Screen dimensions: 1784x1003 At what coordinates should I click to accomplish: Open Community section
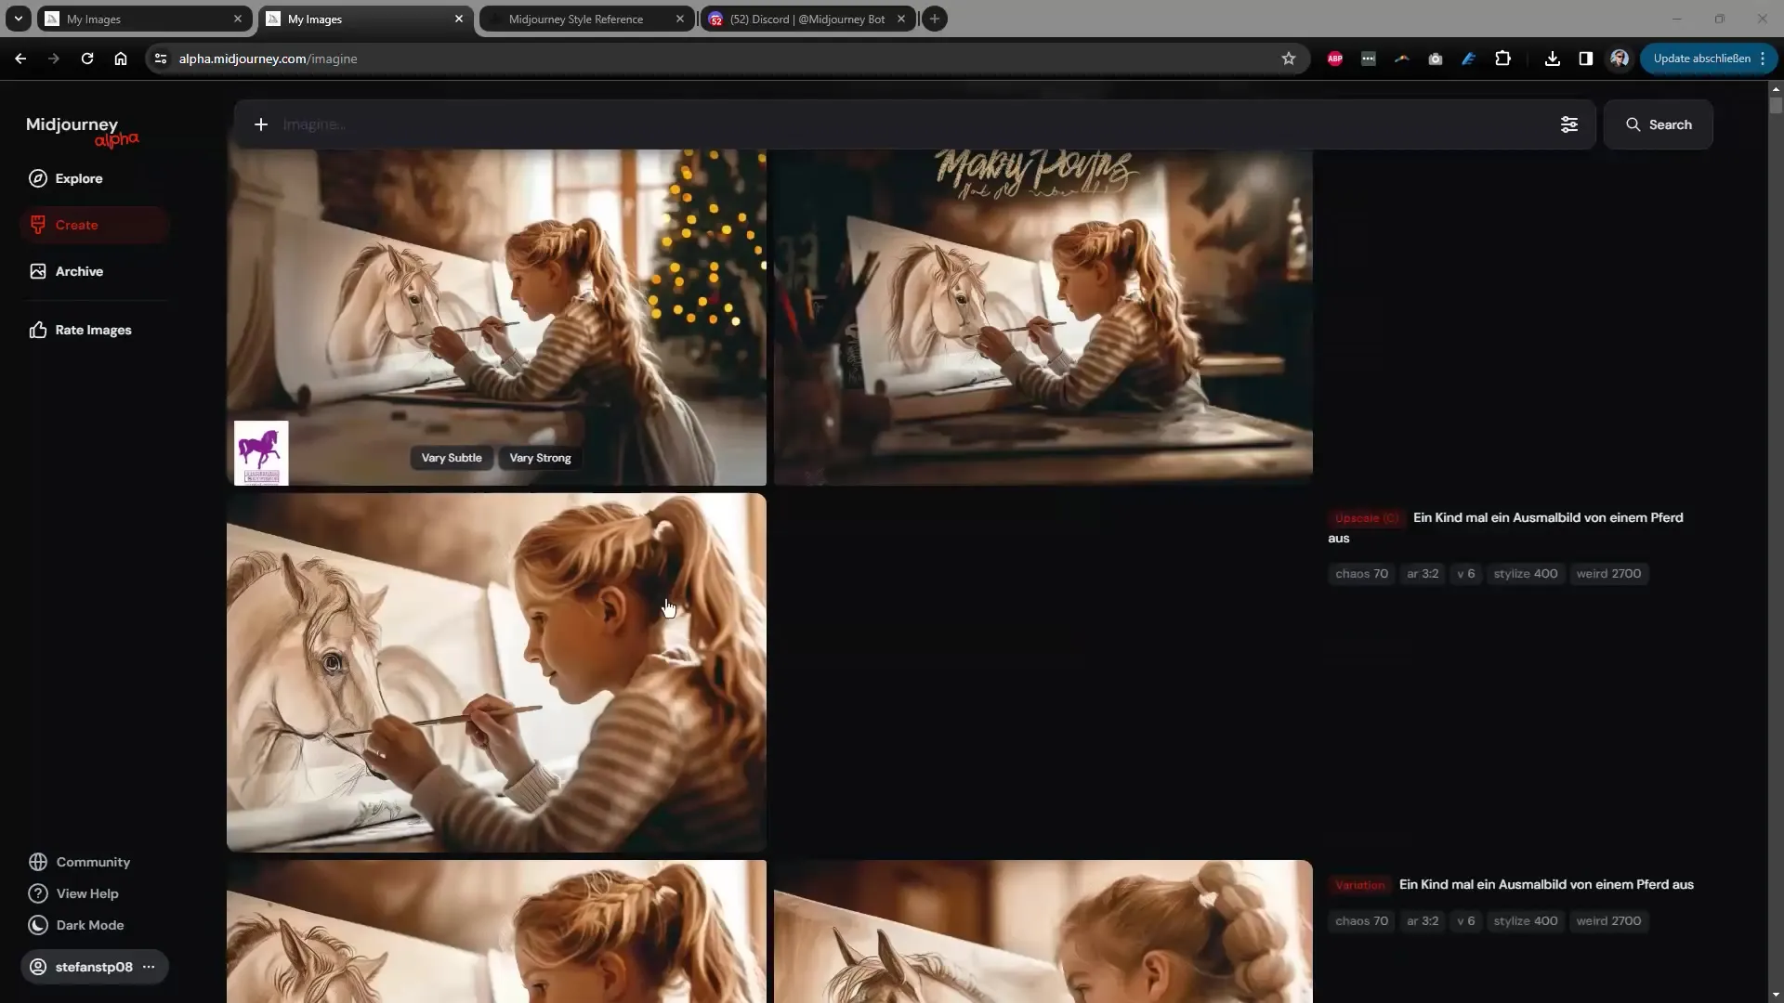coord(92,861)
